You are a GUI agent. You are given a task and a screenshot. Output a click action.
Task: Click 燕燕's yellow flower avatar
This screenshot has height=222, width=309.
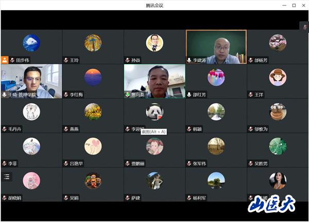(93, 112)
